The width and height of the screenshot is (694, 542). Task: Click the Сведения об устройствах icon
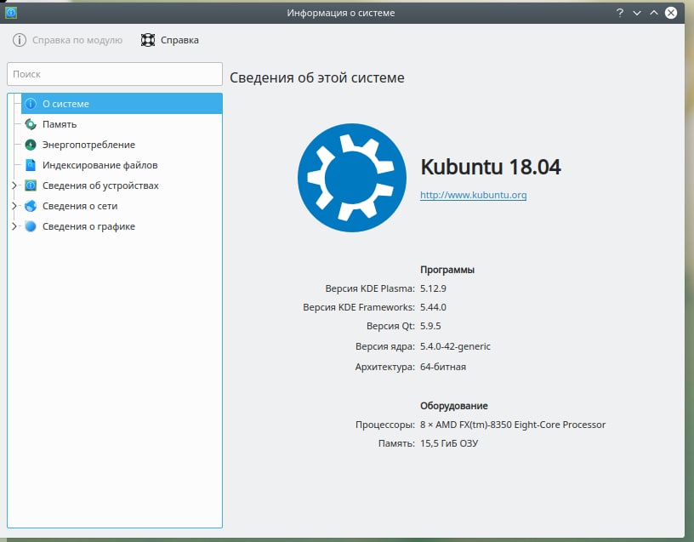pyautogui.click(x=30, y=185)
